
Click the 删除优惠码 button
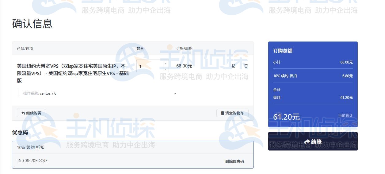click(234, 161)
